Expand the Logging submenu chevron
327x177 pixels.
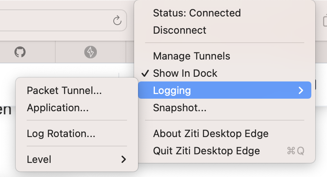[301, 90]
